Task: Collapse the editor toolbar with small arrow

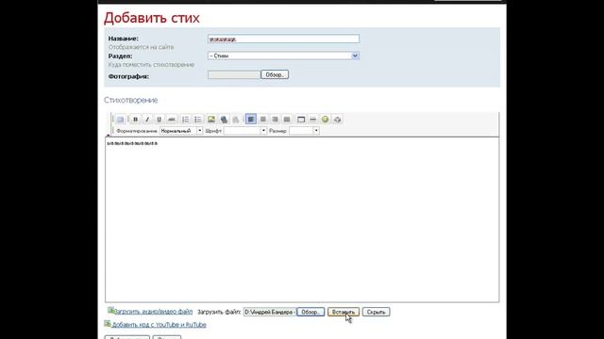Action: click(108, 136)
